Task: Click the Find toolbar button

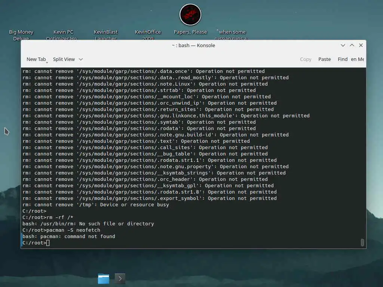Action: pyautogui.click(x=343, y=59)
